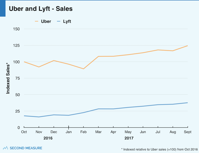Click the 'Indexed Sales*' axis label
The width and height of the screenshot is (199, 153).
8,78
